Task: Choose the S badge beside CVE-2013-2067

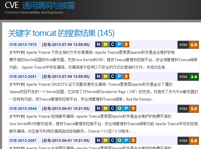Action: (x=133, y=140)
